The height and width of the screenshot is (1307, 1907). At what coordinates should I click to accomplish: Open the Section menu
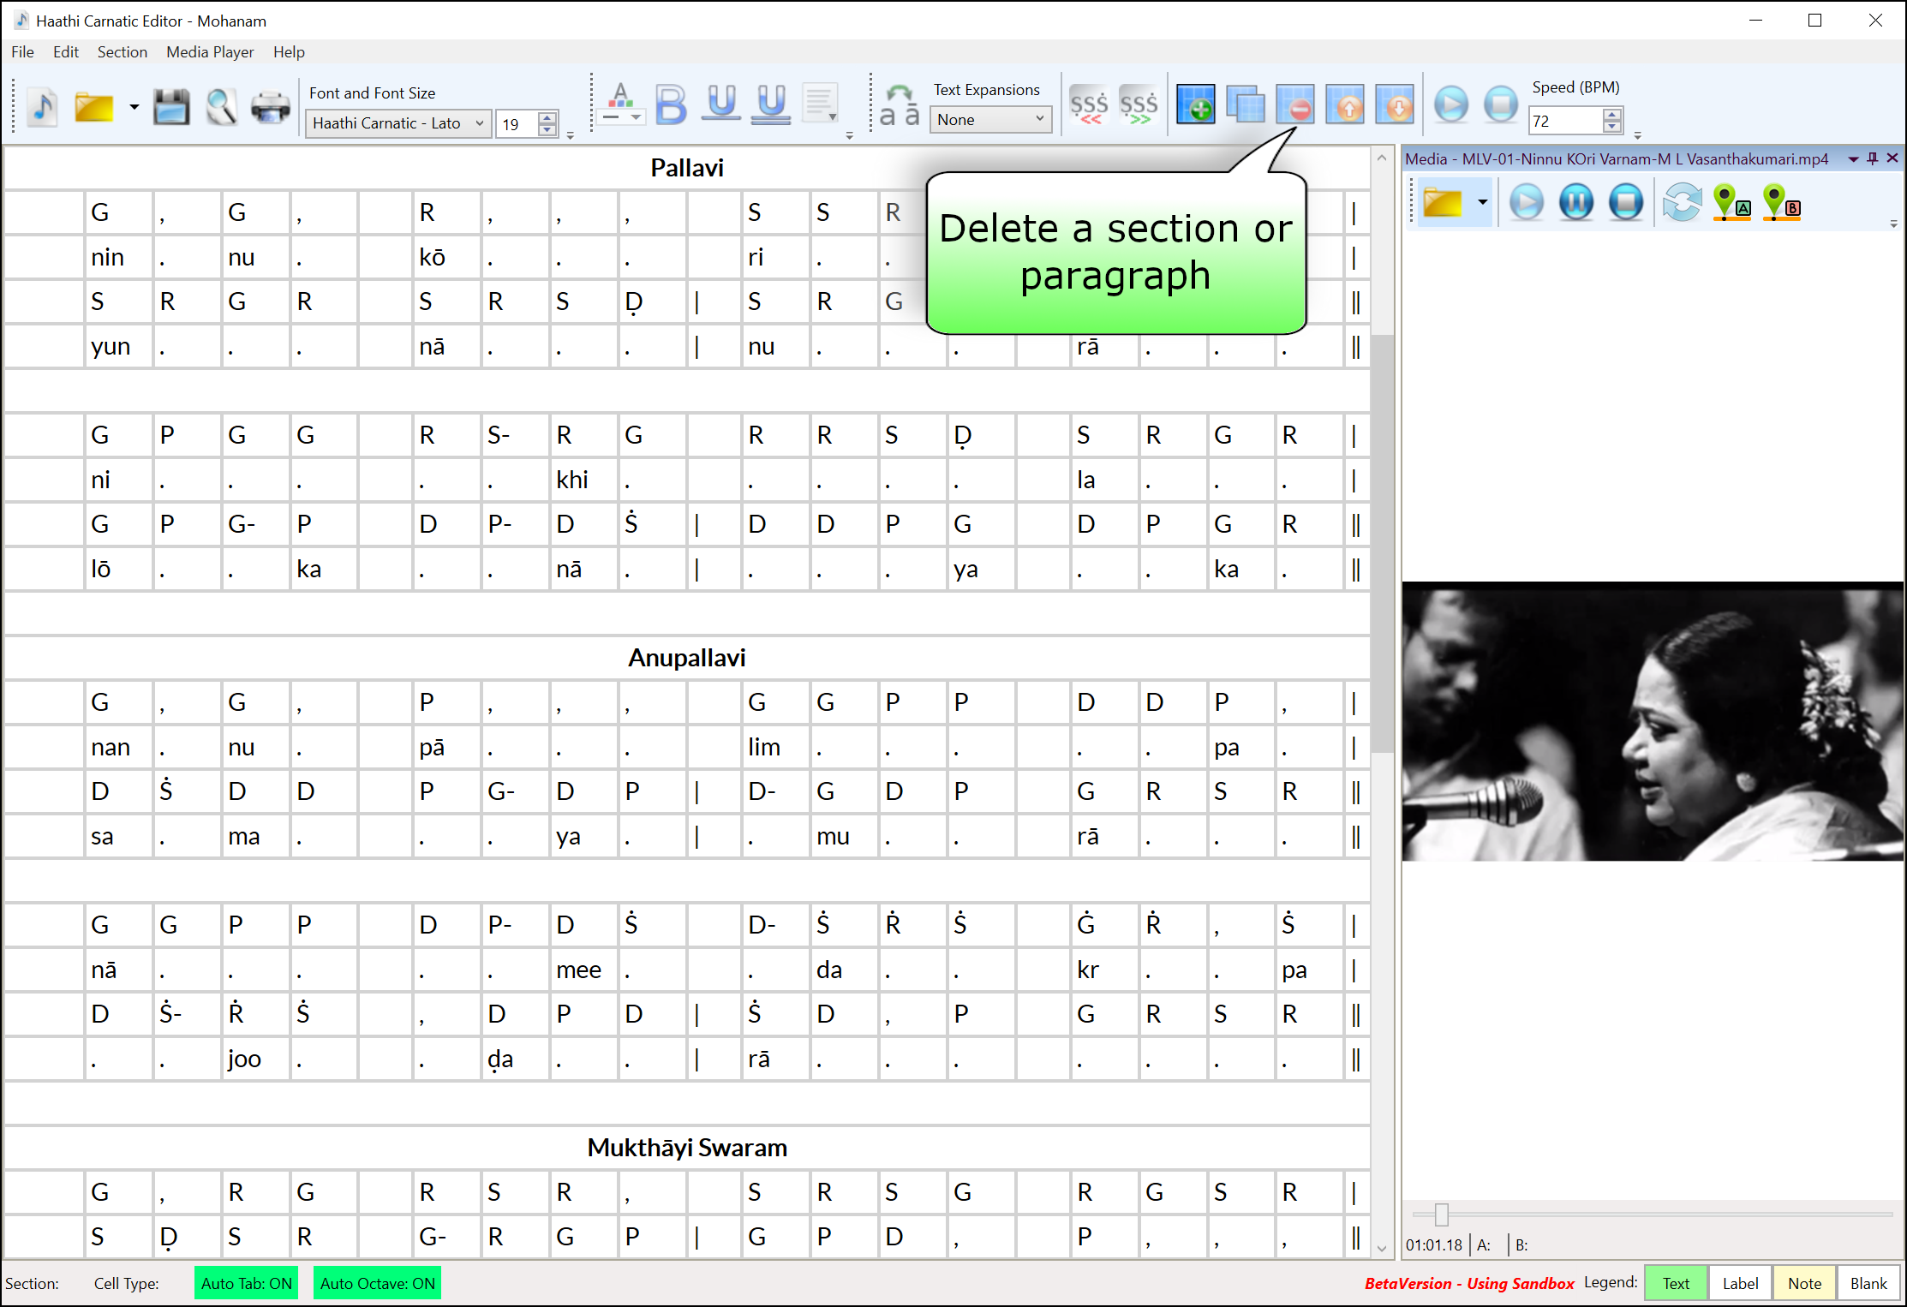pyautogui.click(x=122, y=52)
